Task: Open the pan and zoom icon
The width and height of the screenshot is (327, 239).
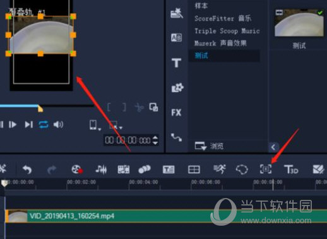Action: point(266,169)
